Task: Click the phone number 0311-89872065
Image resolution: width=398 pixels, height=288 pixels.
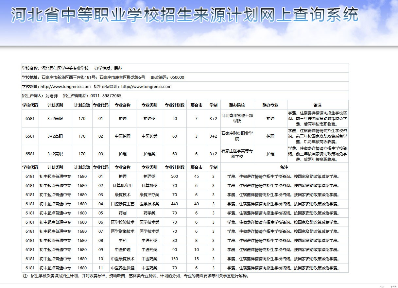Action: [106, 96]
